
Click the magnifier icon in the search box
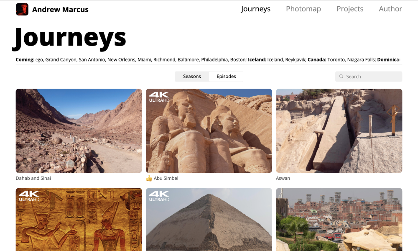[x=341, y=77]
